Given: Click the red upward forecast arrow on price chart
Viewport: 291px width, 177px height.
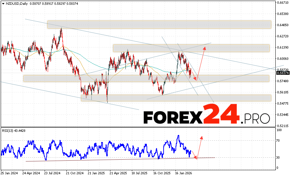Looking at the screenshot, I should (x=201, y=63).
